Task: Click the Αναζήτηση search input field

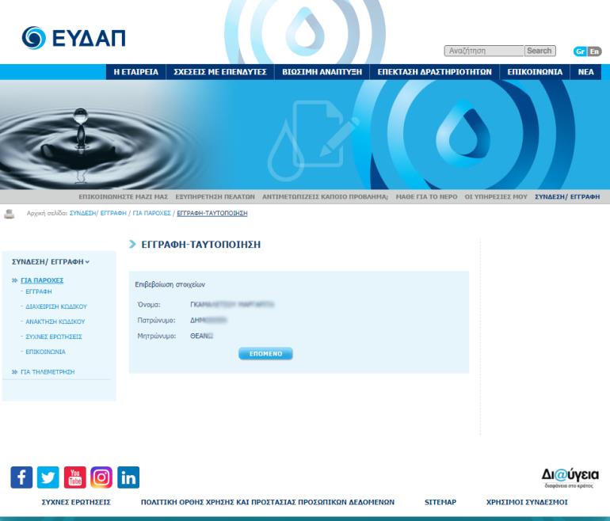Action: (x=483, y=51)
